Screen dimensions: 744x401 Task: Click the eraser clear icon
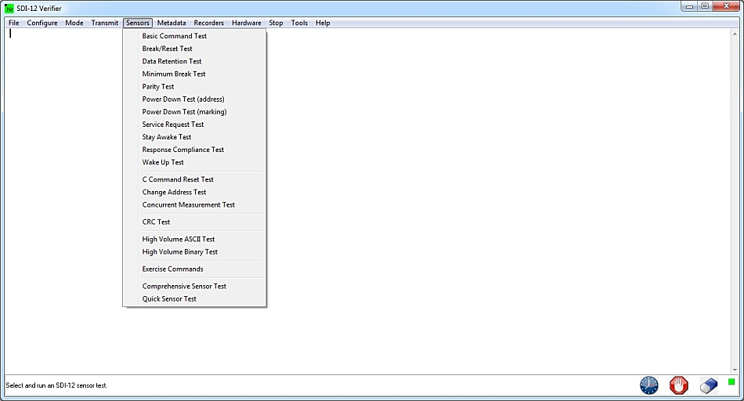(709, 385)
